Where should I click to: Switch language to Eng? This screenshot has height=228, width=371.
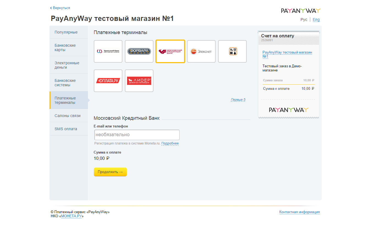tap(316, 20)
